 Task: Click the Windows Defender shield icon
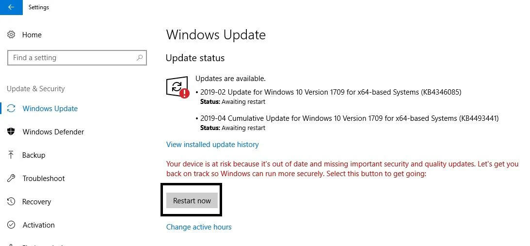pos(12,132)
